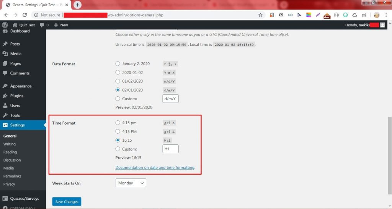Open Posts pin icon in sidebar

(x=5, y=44)
